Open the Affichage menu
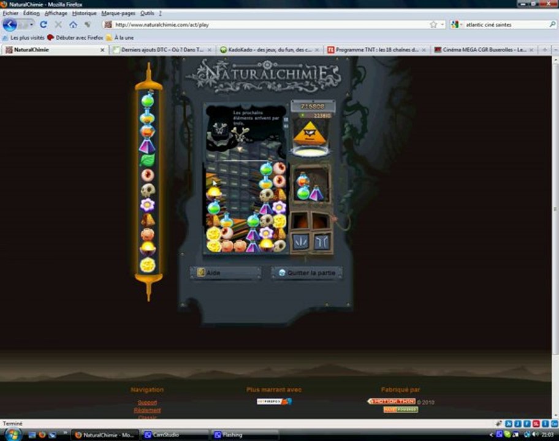Image resolution: width=559 pixels, height=441 pixels. (56, 13)
